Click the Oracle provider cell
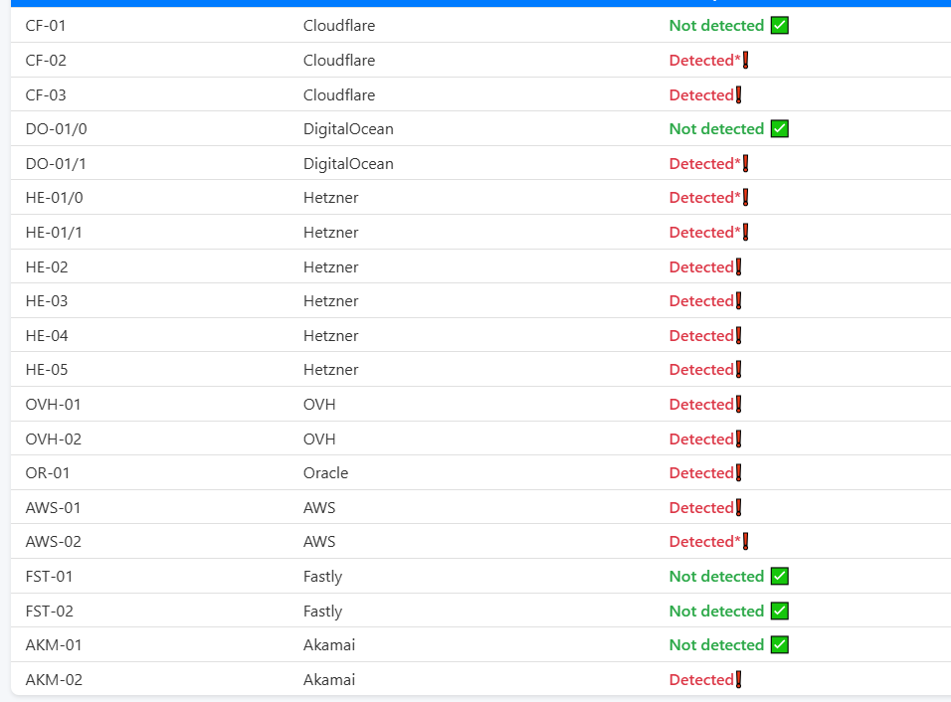 [325, 473]
